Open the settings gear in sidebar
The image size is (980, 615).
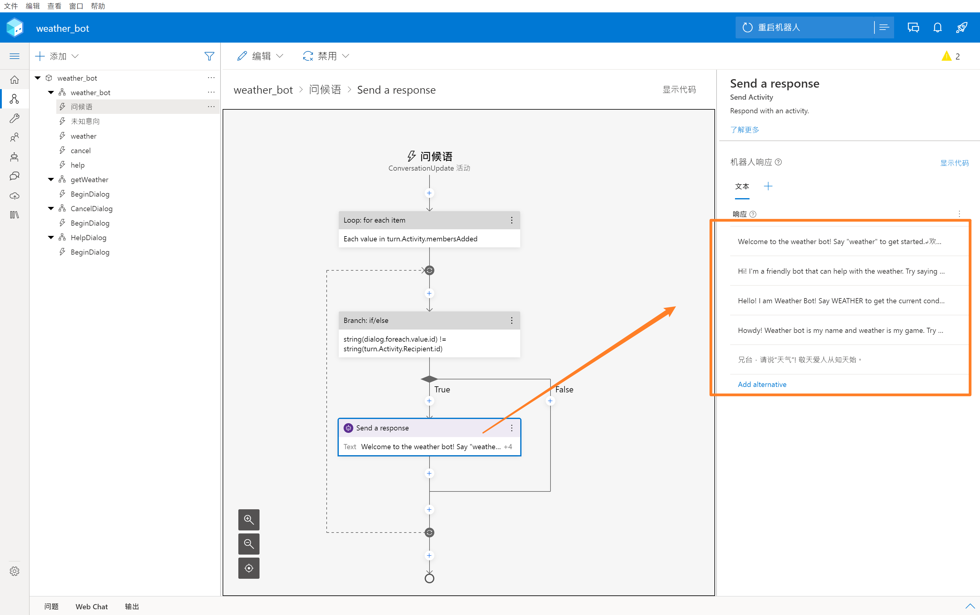[14, 571]
